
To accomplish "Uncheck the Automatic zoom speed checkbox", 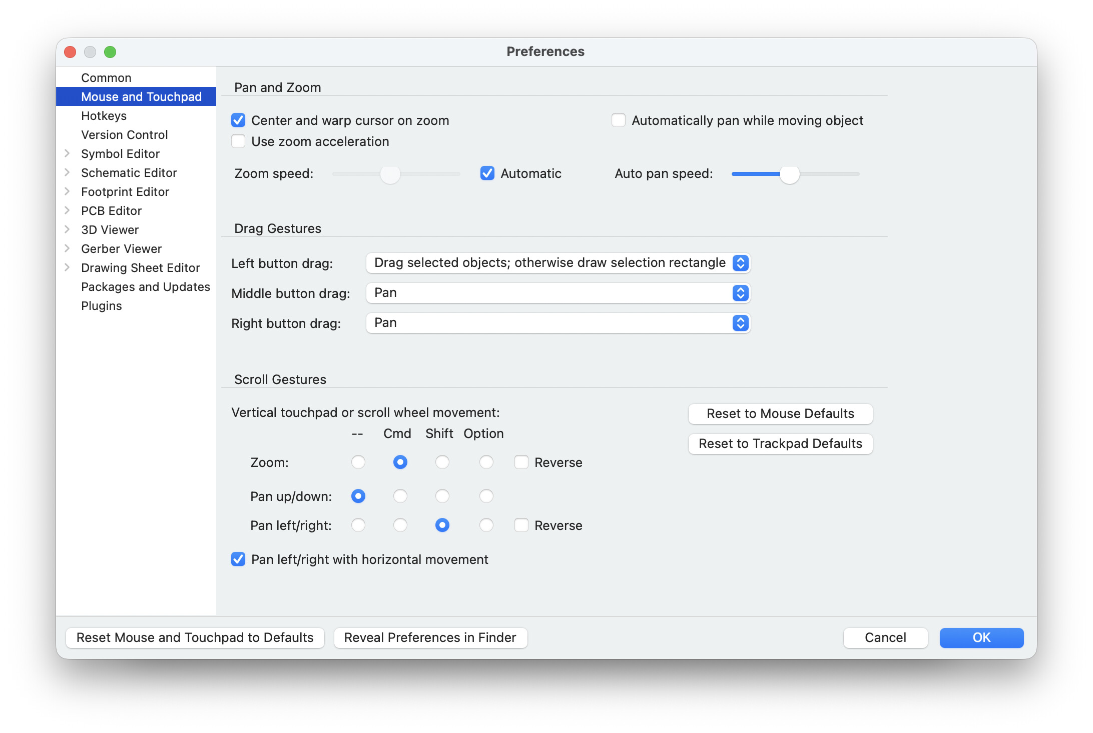I will click(487, 173).
